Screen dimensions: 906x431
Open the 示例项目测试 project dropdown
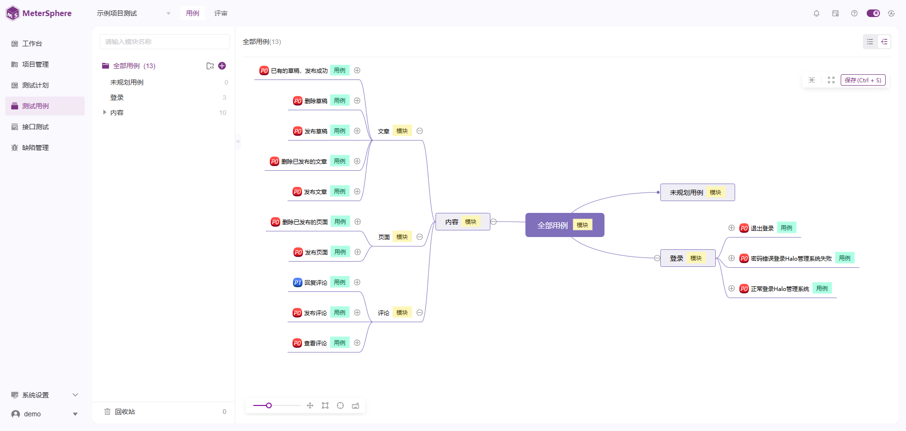point(133,13)
